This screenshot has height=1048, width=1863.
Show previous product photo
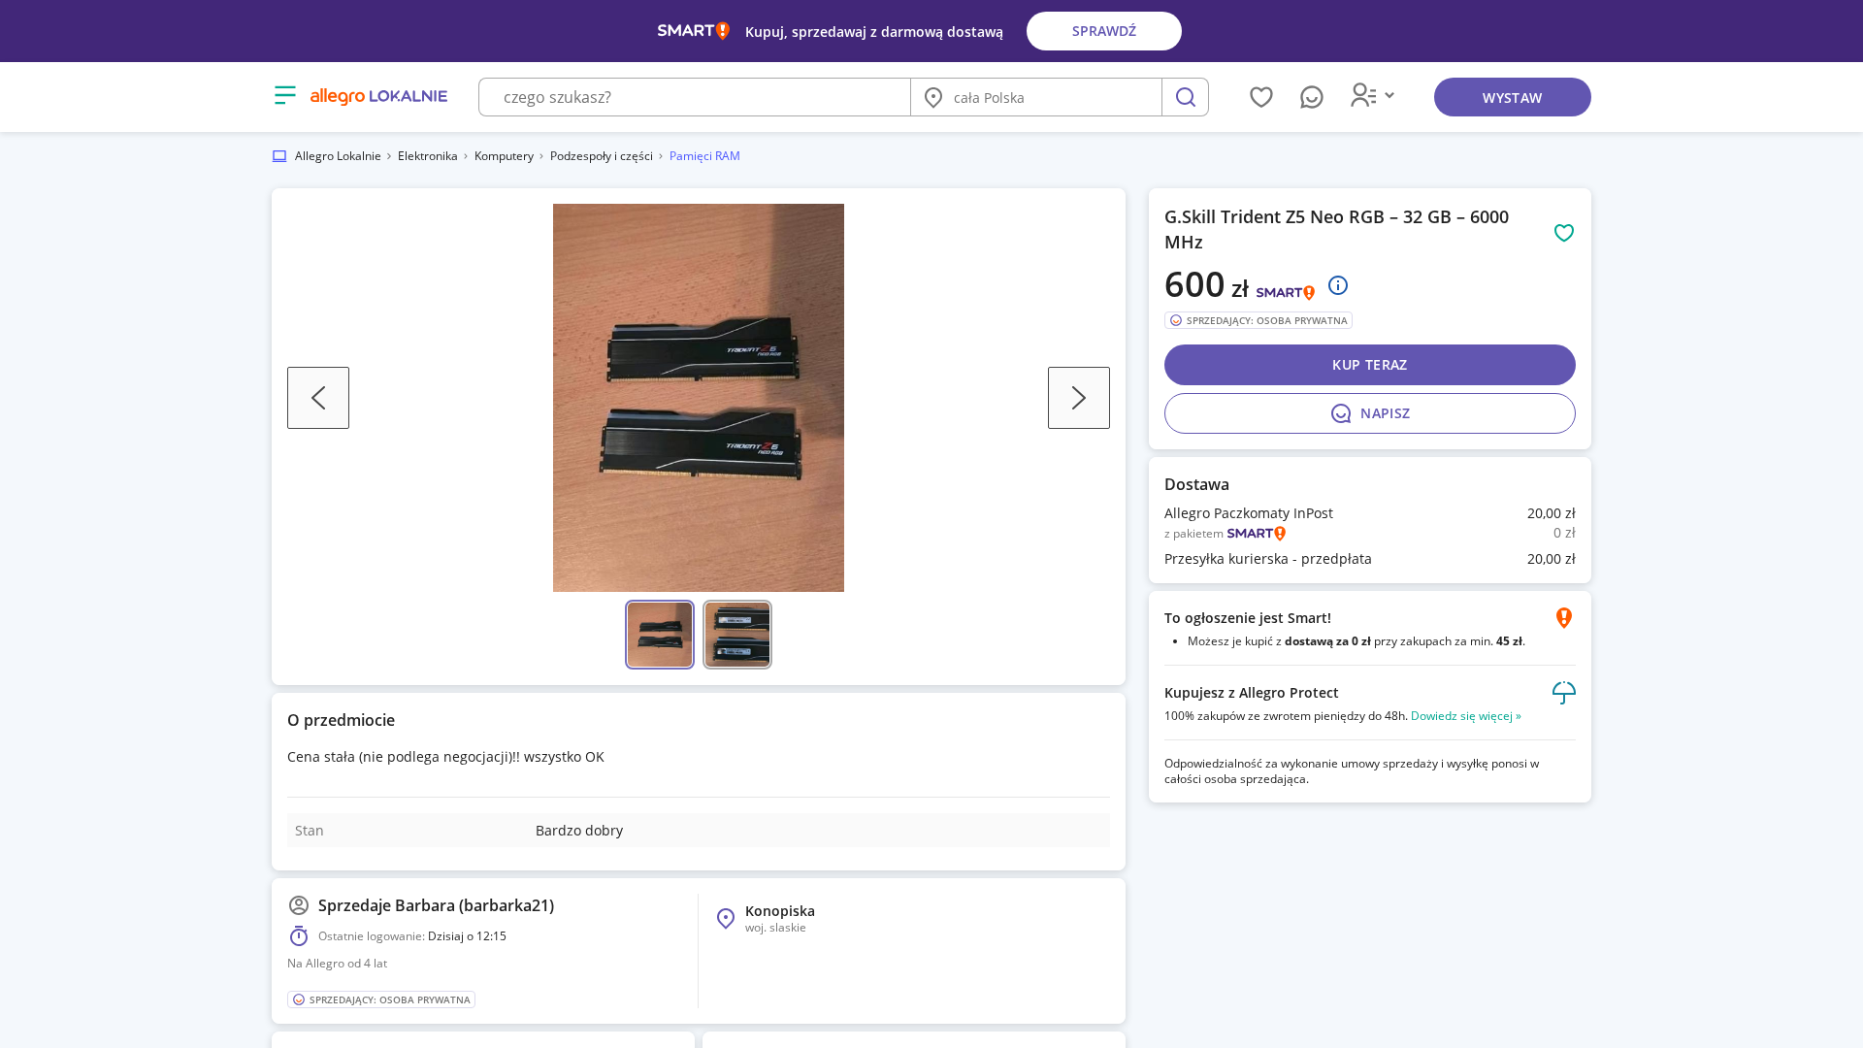(318, 398)
